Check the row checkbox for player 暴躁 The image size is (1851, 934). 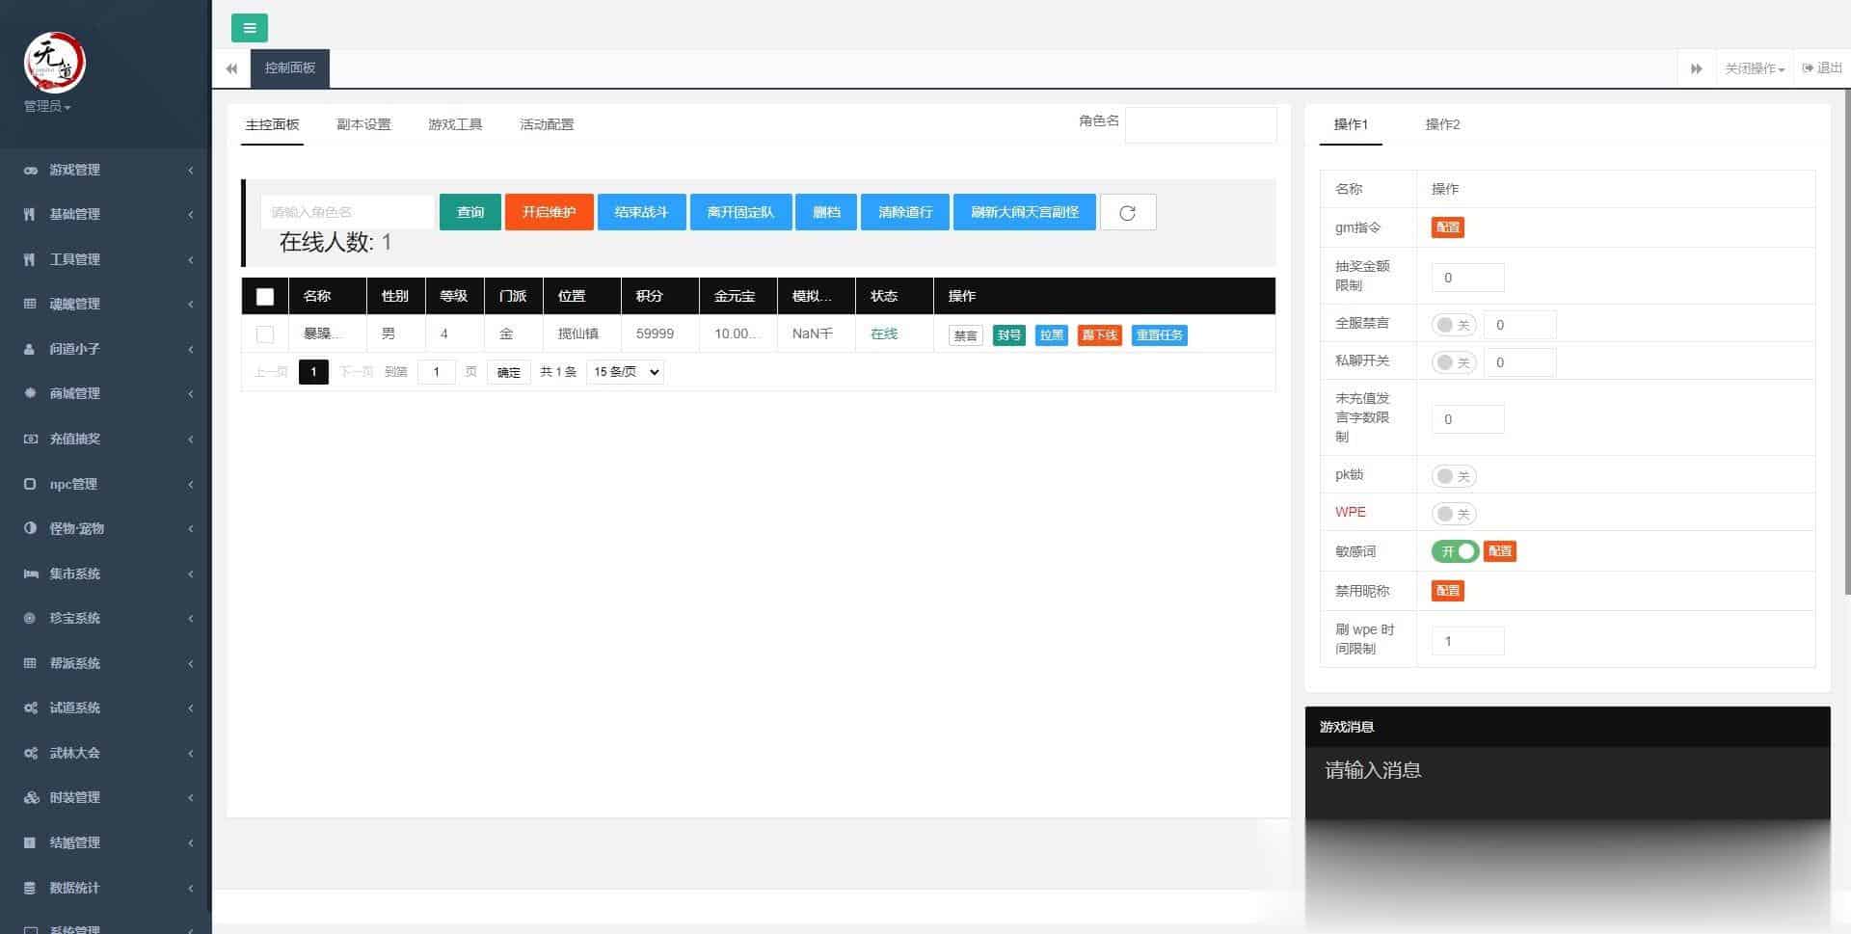265,334
